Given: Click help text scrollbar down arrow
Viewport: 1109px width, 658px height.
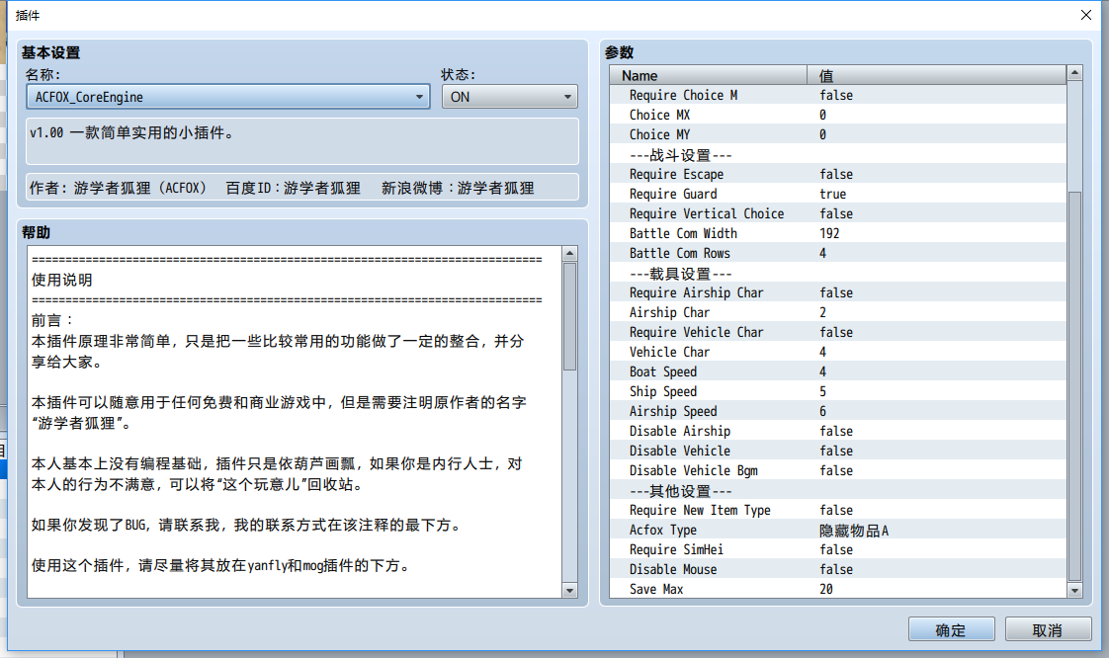Looking at the screenshot, I should point(569,590).
